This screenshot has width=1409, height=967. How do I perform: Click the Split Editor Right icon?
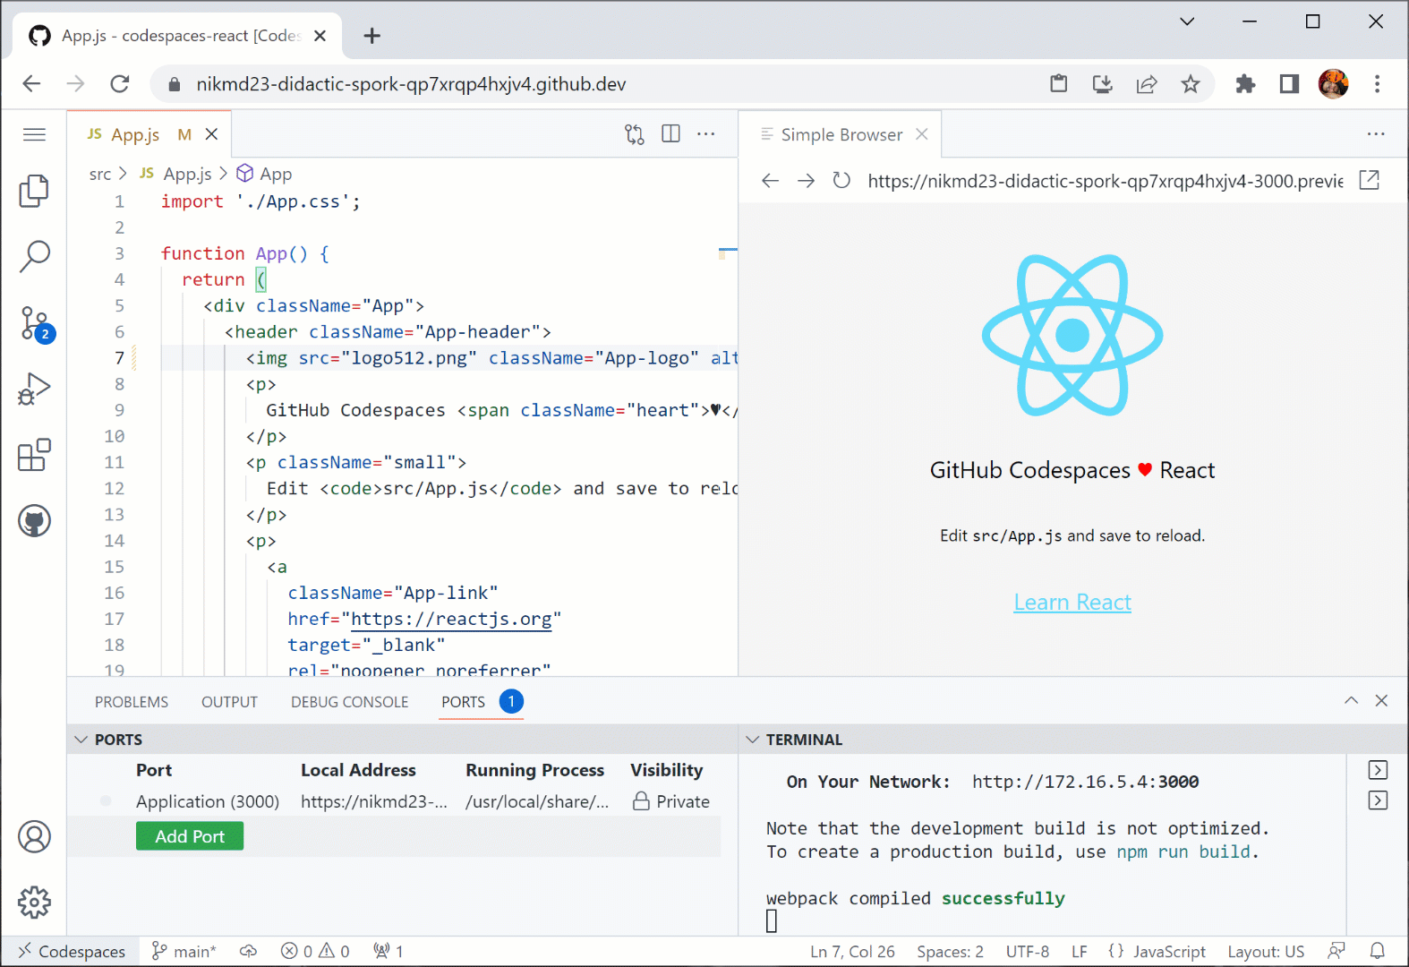(x=670, y=134)
